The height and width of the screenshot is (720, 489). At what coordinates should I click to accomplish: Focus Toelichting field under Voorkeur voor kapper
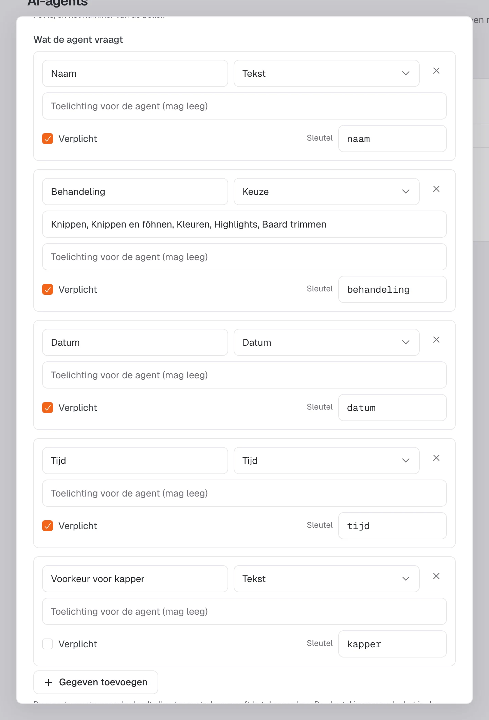[244, 611]
